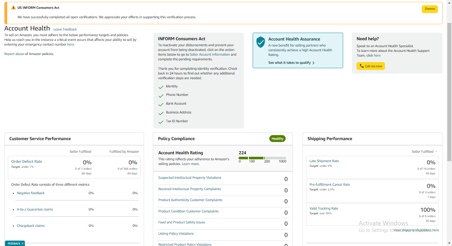452x246 pixels.
Task: Open Product Authenticity Customer Complaints
Action: (x=190, y=200)
